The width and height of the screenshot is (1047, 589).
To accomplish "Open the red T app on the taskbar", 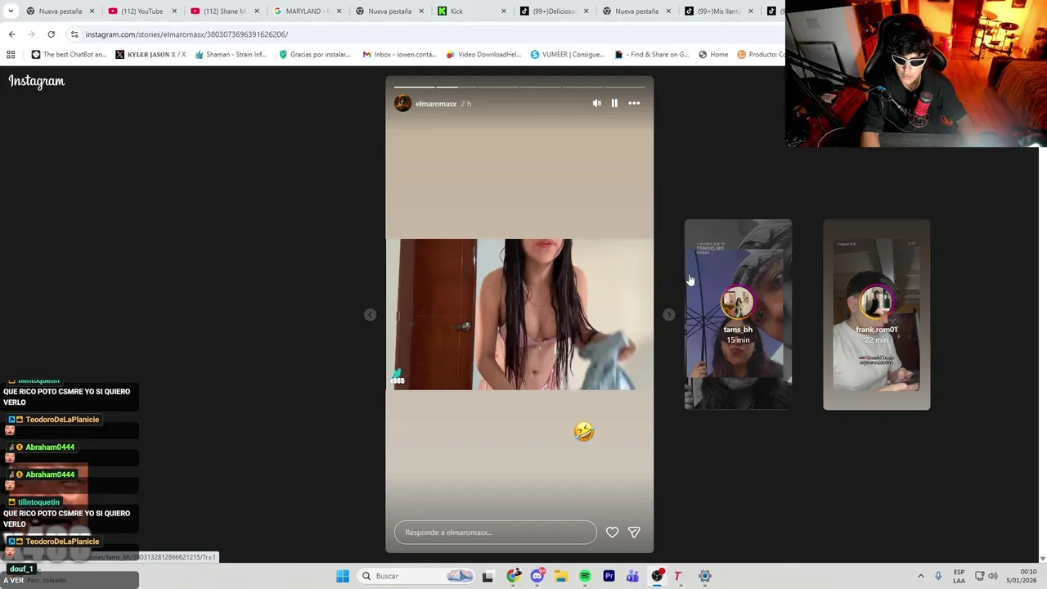I will tap(677, 576).
